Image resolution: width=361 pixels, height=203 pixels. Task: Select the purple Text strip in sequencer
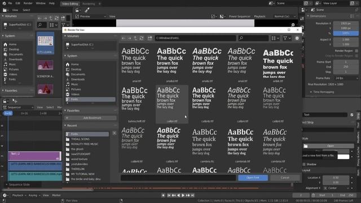click(x=34, y=156)
